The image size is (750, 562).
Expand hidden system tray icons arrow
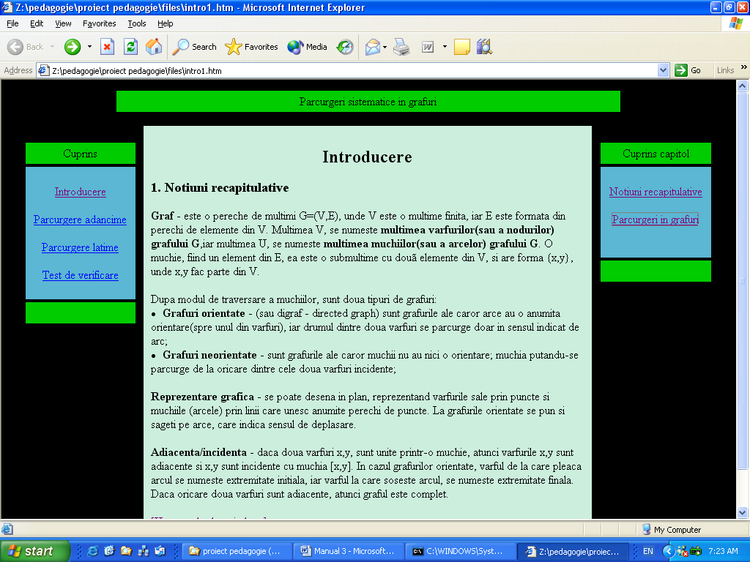tap(668, 551)
